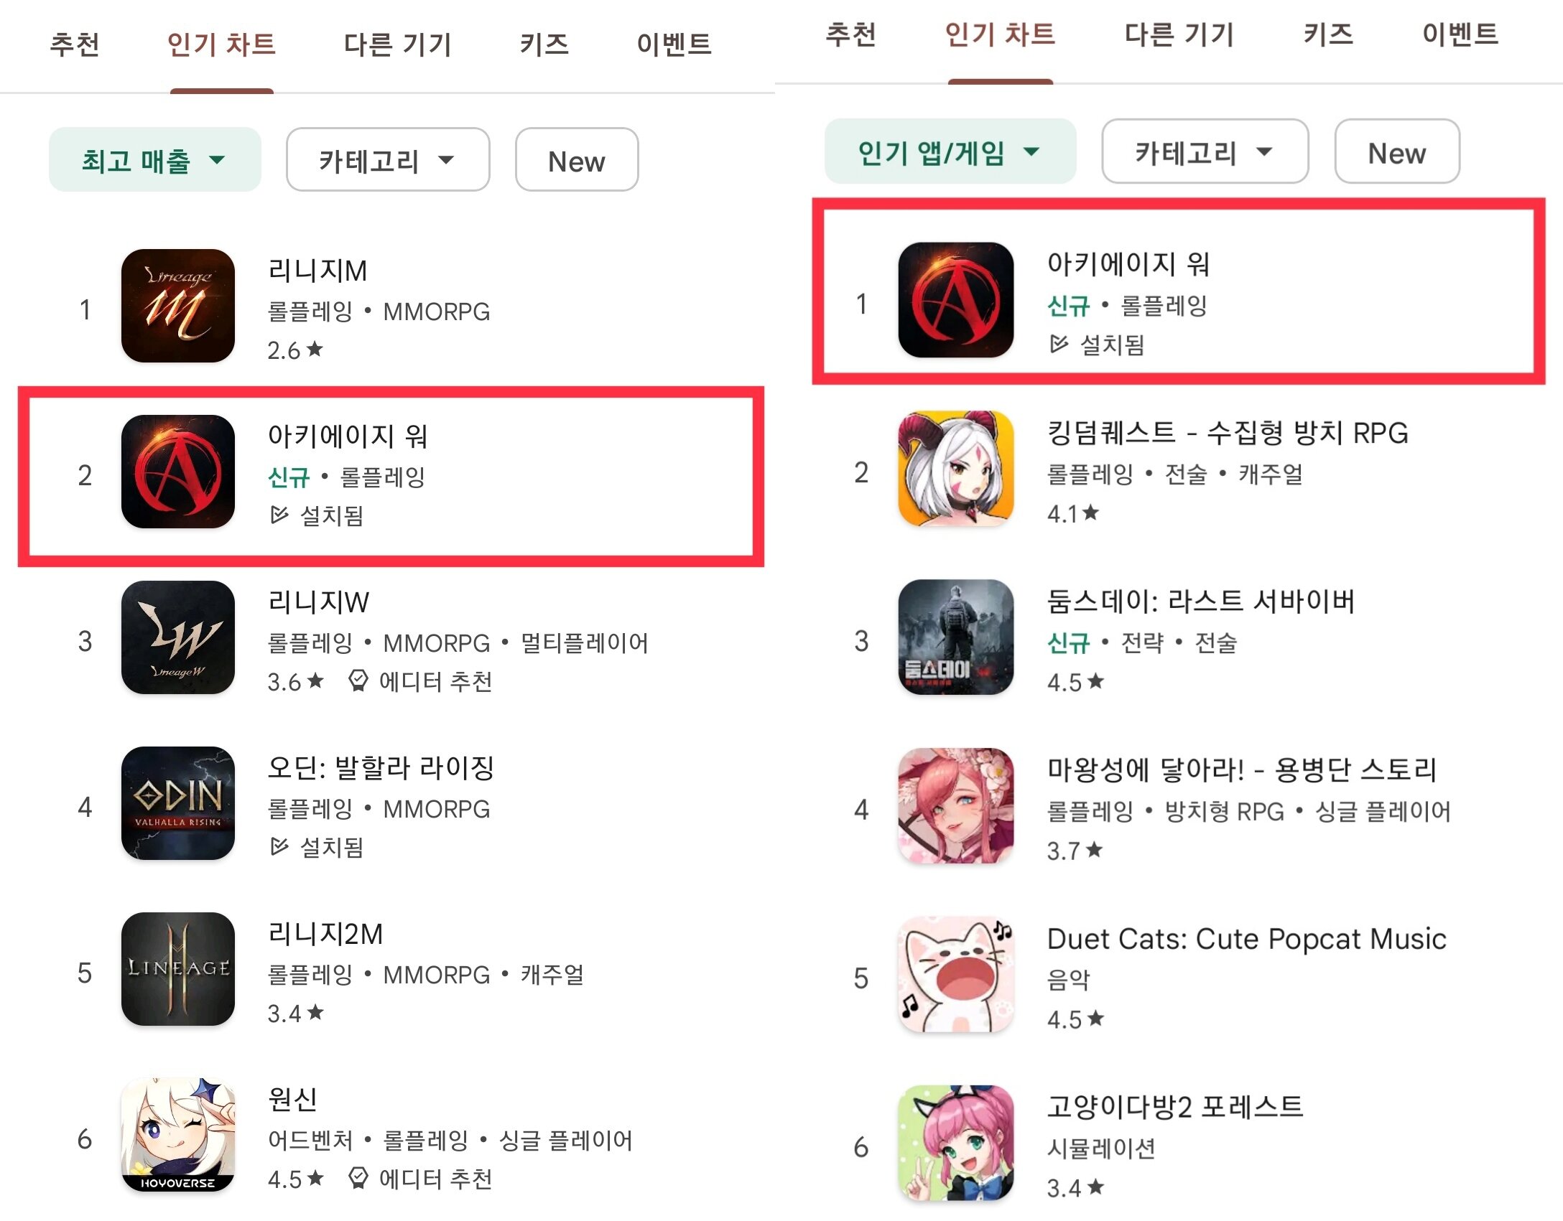Open the 리니지W app icon

click(178, 637)
